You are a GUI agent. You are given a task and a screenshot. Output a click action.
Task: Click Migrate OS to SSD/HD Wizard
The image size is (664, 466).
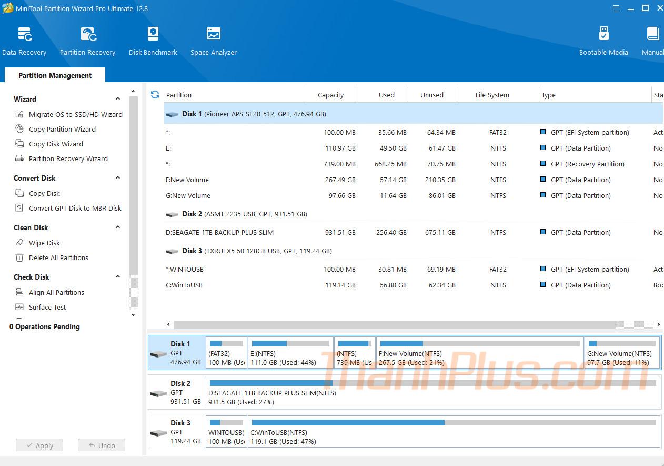pos(75,114)
